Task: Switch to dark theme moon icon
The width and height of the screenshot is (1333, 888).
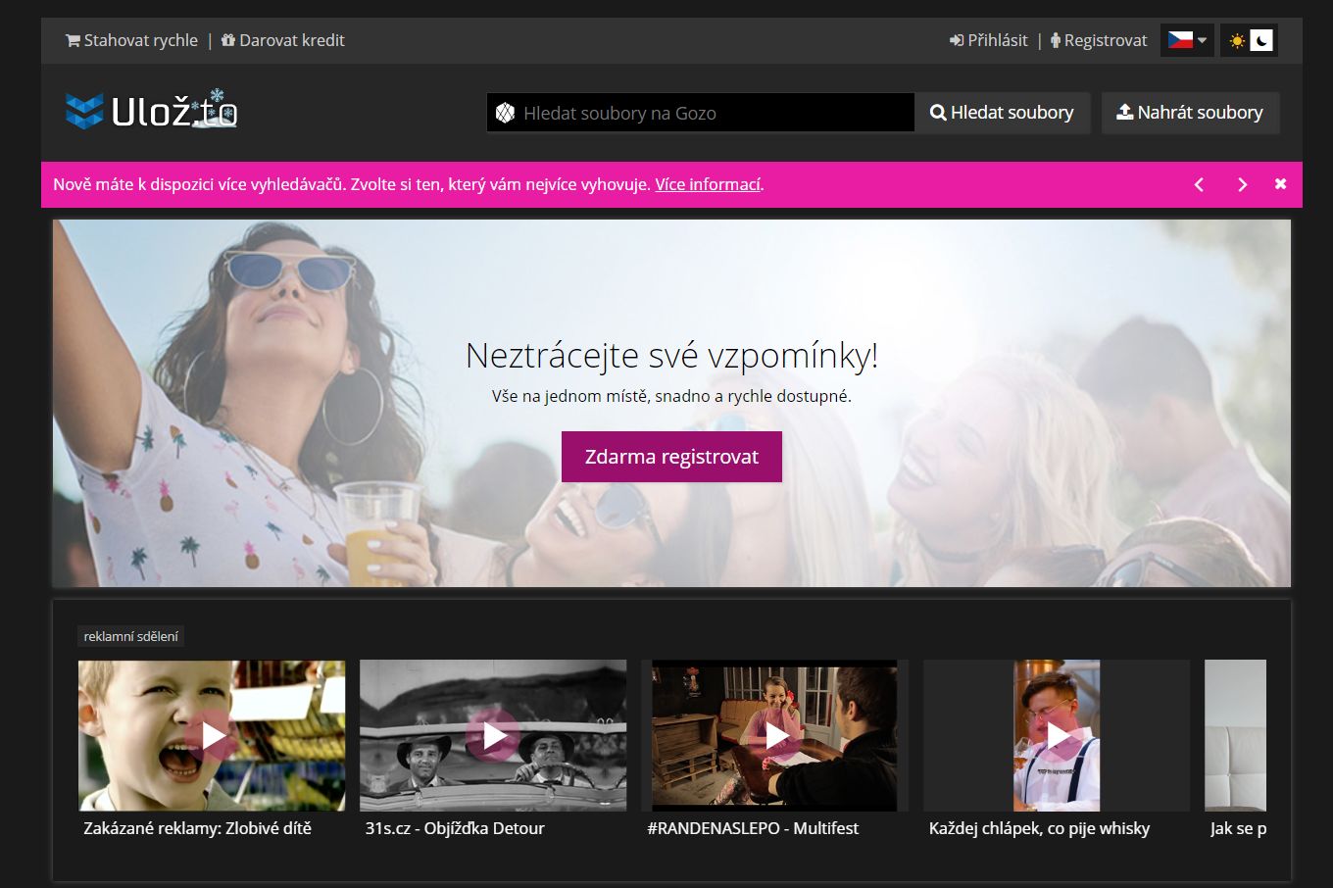Action: pyautogui.click(x=1262, y=40)
